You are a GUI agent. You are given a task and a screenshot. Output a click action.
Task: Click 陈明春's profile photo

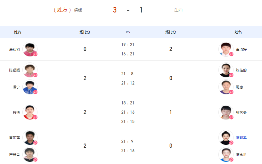point(226,138)
